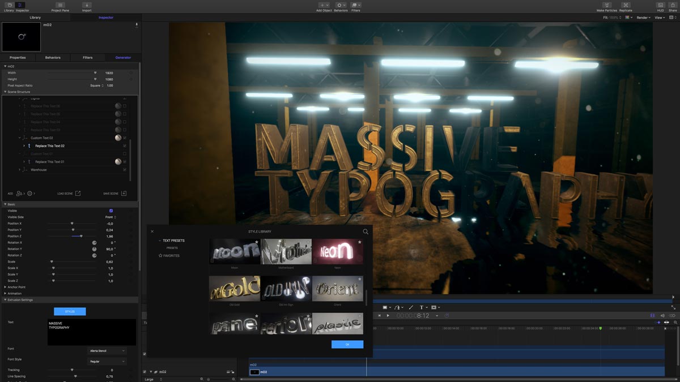Open the Library toolbar icon

(8, 5)
